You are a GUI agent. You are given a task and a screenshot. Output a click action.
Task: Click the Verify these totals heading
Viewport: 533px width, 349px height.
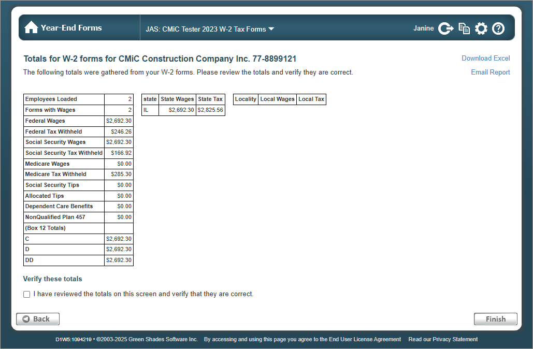coord(53,279)
